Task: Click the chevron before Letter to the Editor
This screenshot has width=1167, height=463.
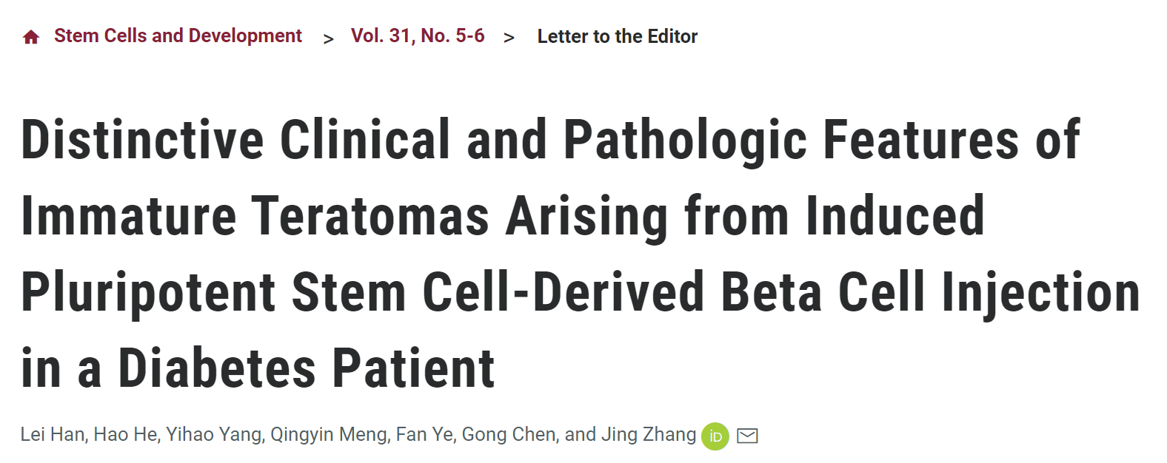Action: tap(509, 38)
